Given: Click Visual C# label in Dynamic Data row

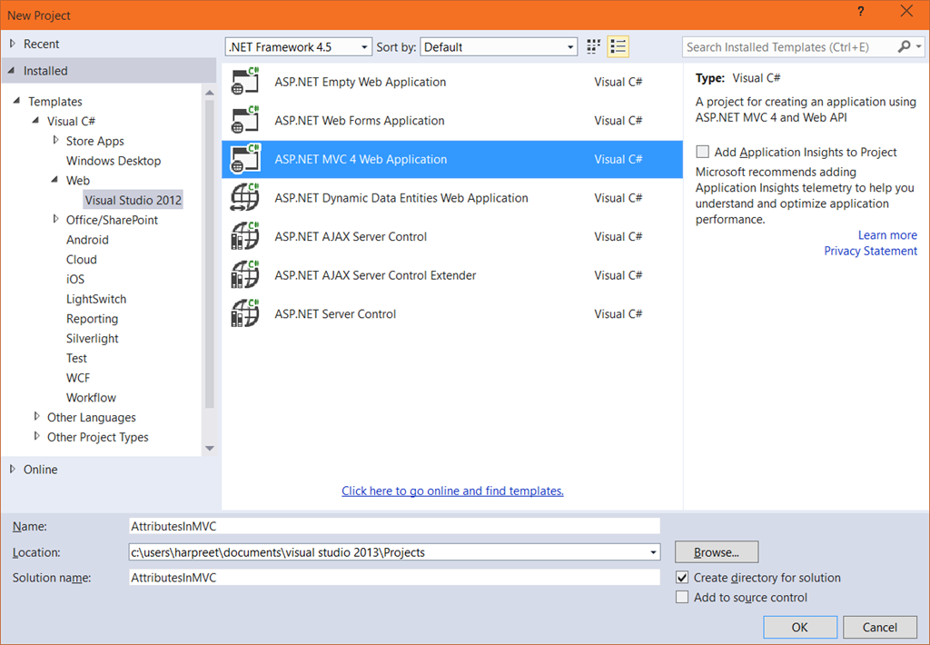Looking at the screenshot, I should 618,198.
